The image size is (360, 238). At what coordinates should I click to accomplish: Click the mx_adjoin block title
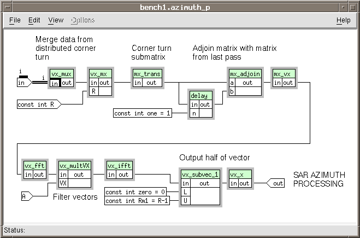244,74
